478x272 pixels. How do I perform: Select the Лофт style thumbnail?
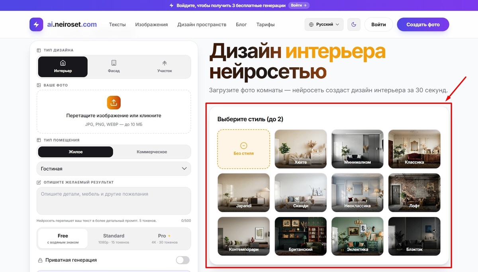[x=414, y=192]
